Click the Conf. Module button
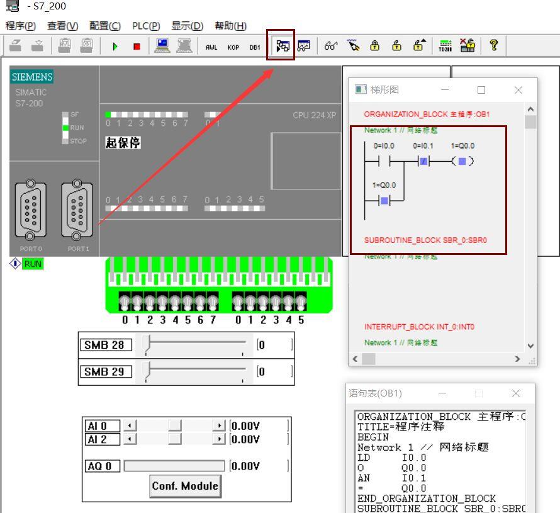Image resolution: width=560 pixels, height=513 pixels. 186,486
